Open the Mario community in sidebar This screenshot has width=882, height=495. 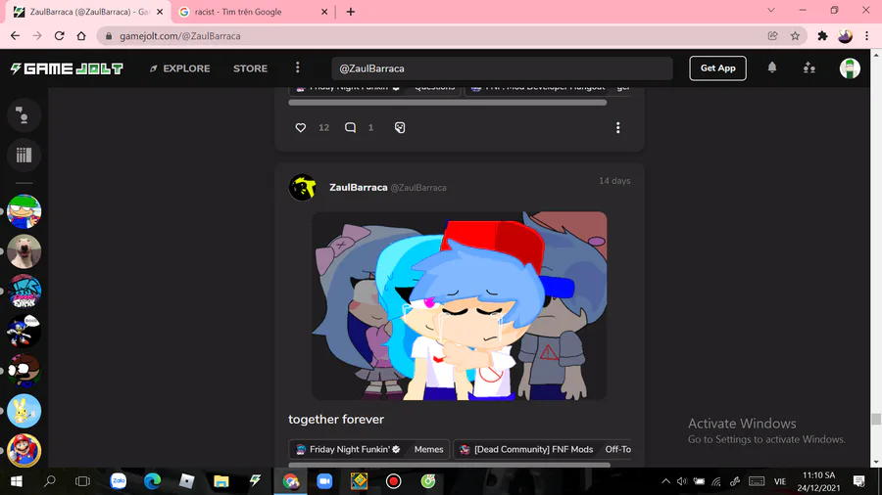24,451
